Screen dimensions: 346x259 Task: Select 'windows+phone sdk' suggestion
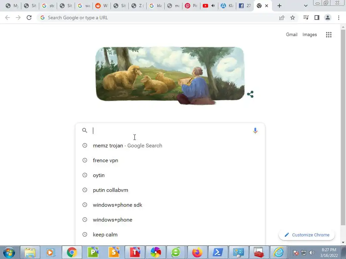pyautogui.click(x=170, y=205)
